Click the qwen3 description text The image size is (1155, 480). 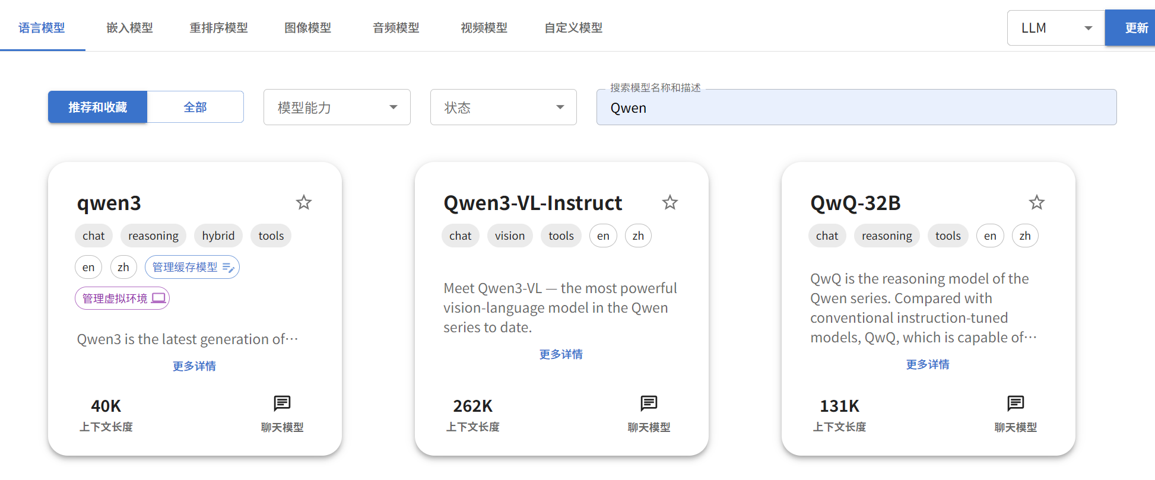[188, 339]
